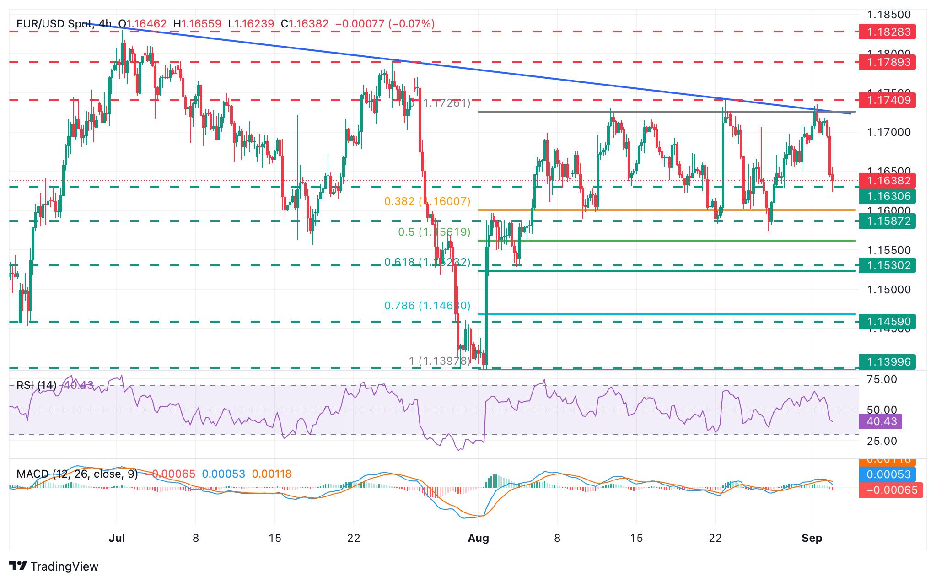
Task: Click the Jul label on time axis
Action: click(117, 538)
